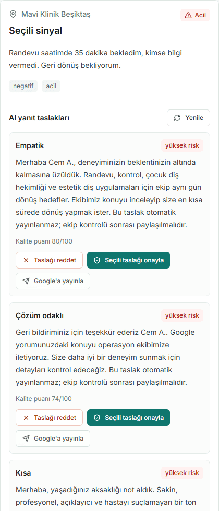Screen dimensions: 219x511
Task: Click the yüksek risk badge on Kısa draft
Action: pos(182,473)
